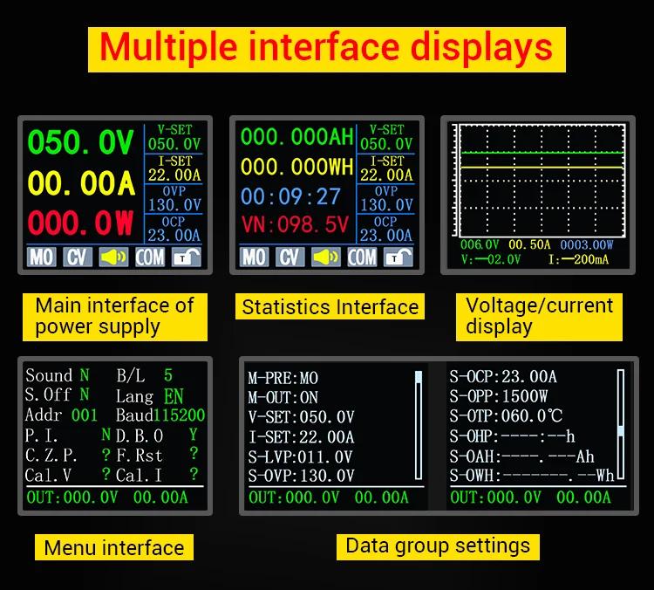
Task: Click the MO icon on main interface
Action: click(x=41, y=257)
